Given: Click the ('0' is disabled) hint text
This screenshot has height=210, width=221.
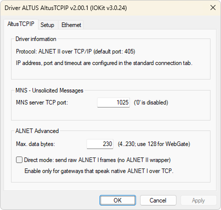Looking at the screenshot, I should point(151,102).
